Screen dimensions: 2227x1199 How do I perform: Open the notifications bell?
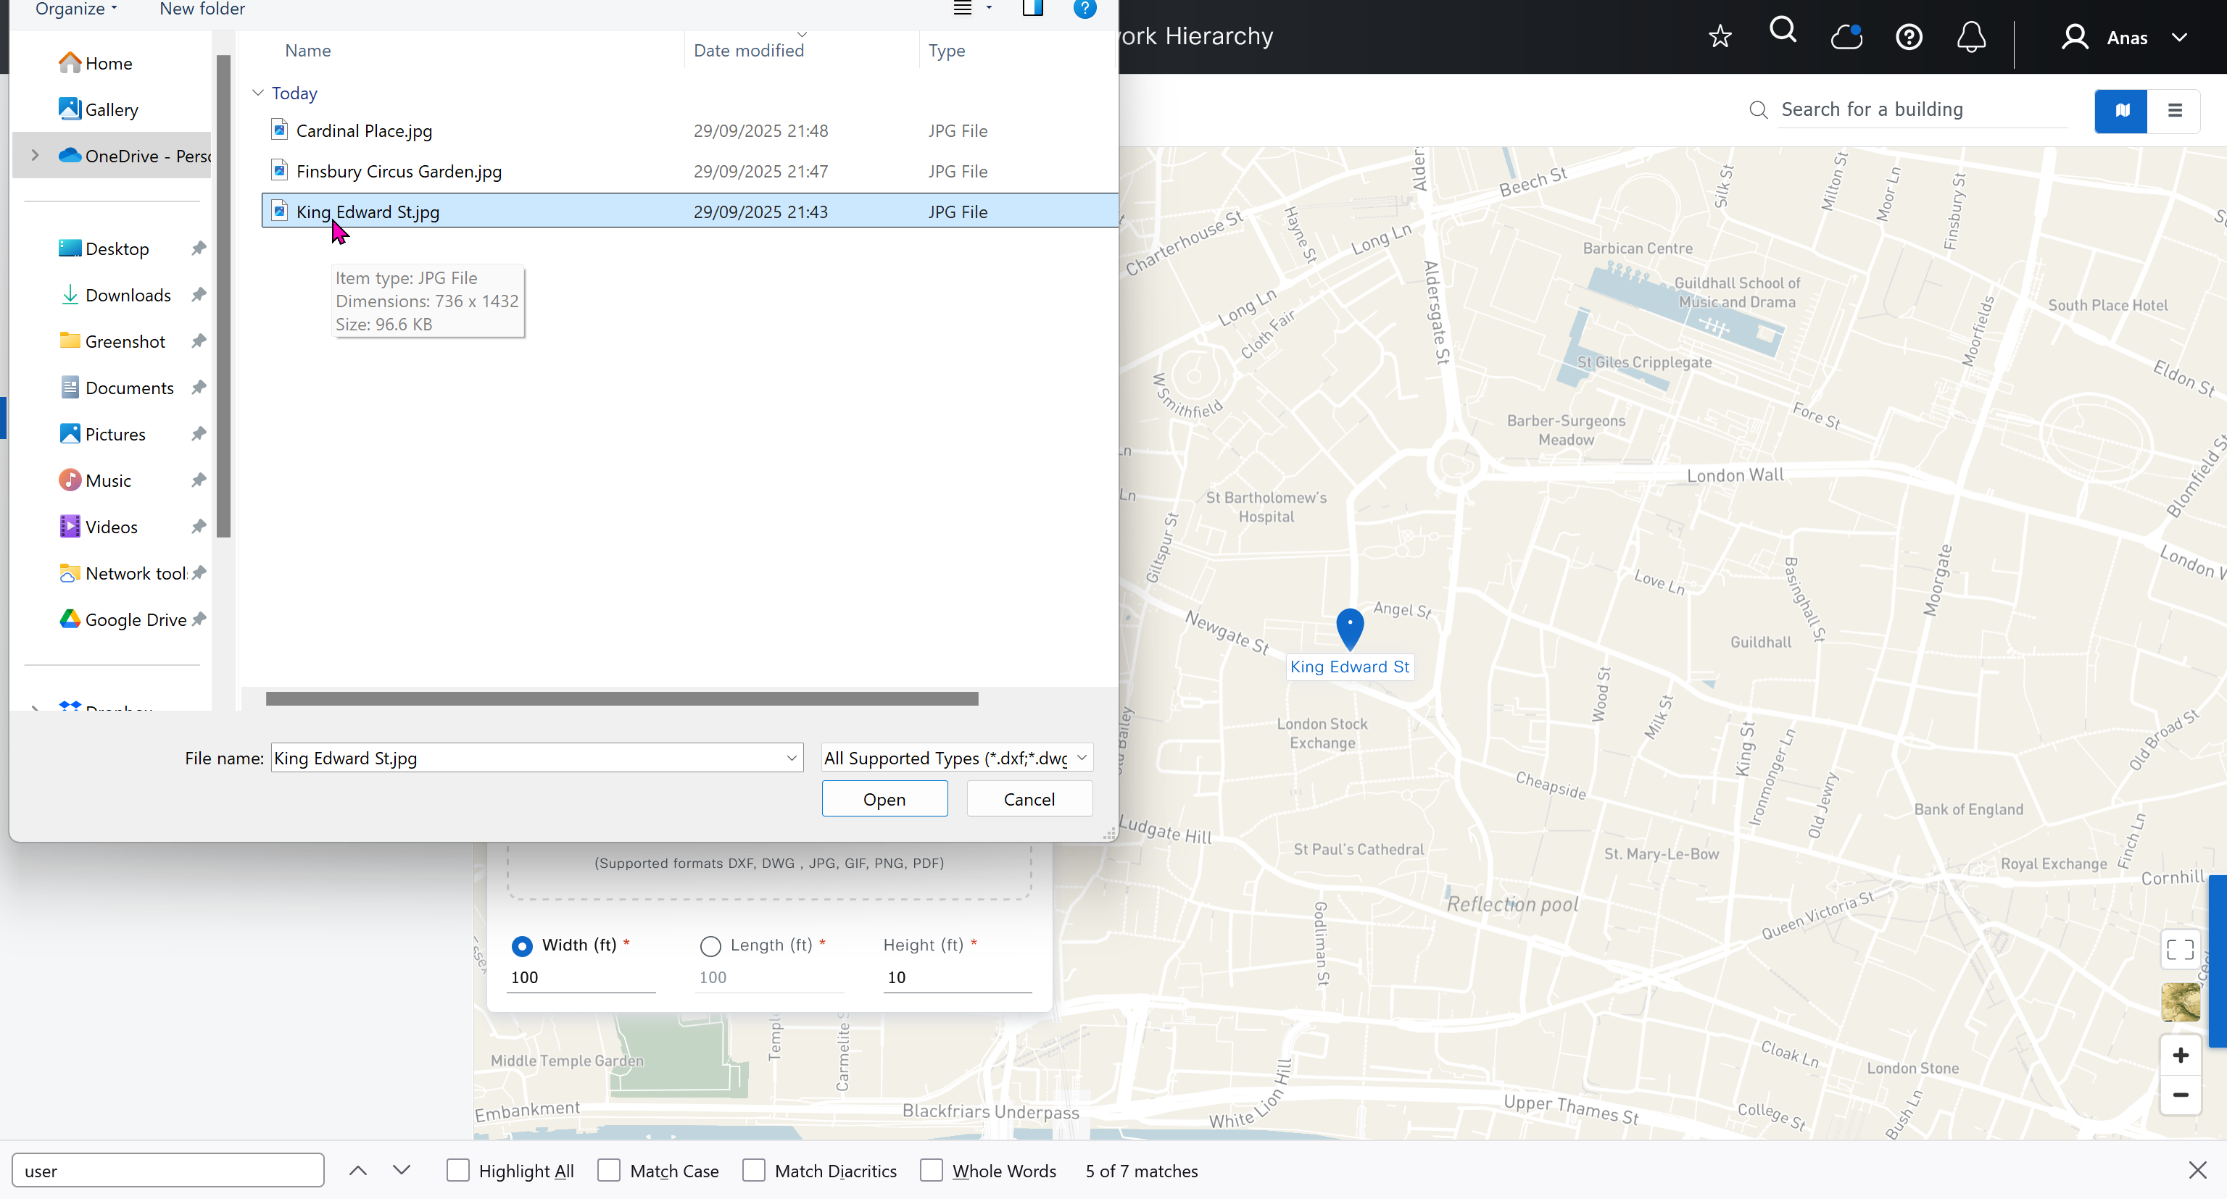click(1970, 37)
